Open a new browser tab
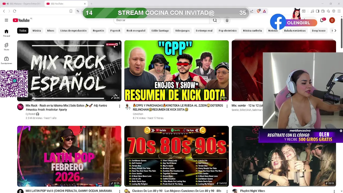Viewport: 343px width, 193px height. pos(91,4)
